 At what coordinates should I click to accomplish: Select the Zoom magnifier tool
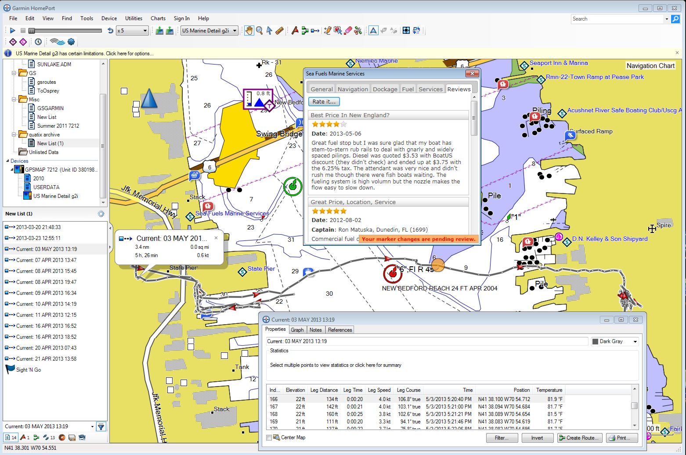point(259,30)
